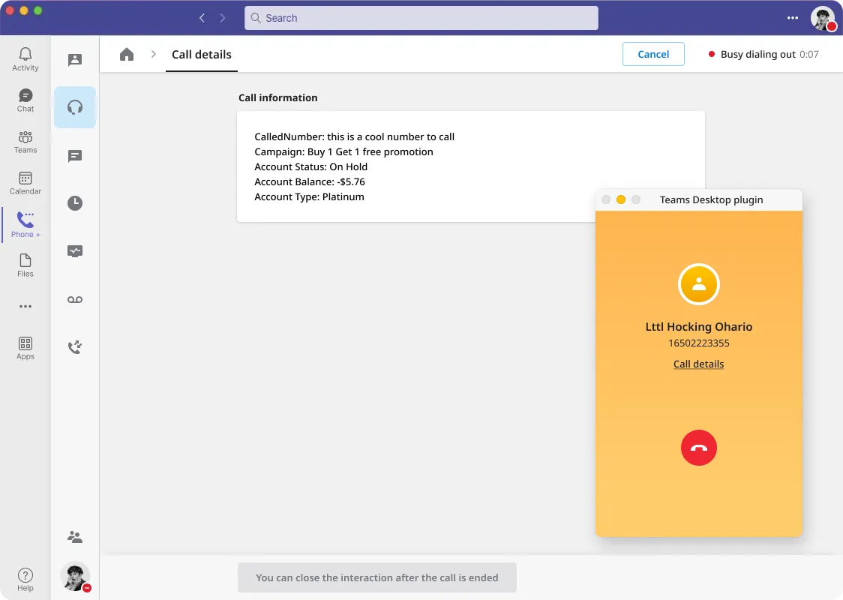
Task: Click the Account Balance: -$5.76 line
Action: (310, 181)
